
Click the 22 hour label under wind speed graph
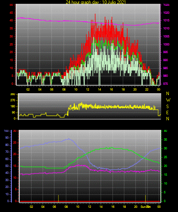[147, 89]
